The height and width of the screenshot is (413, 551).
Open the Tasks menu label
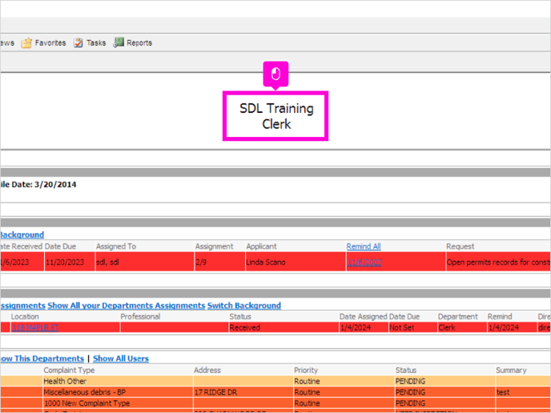(x=96, y=43)
